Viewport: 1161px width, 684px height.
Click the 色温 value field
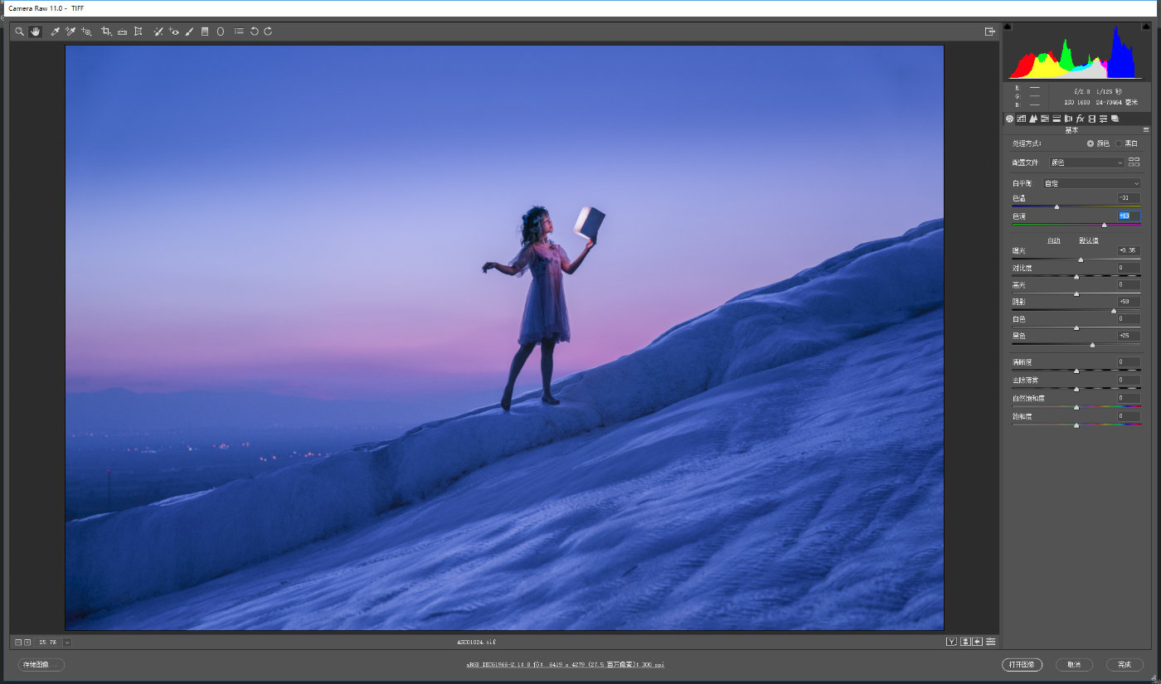click(1129, 198)
